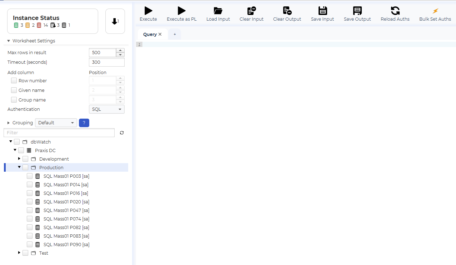Tick the Given name column checkbox

(x=14, y=90)
